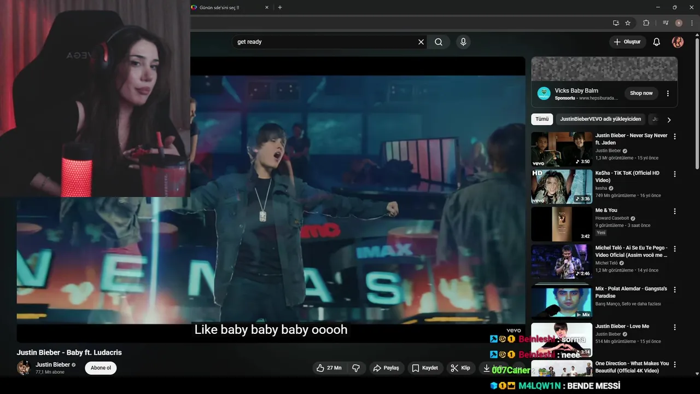Open the YouTube account avatar menu

click(678, 42)
